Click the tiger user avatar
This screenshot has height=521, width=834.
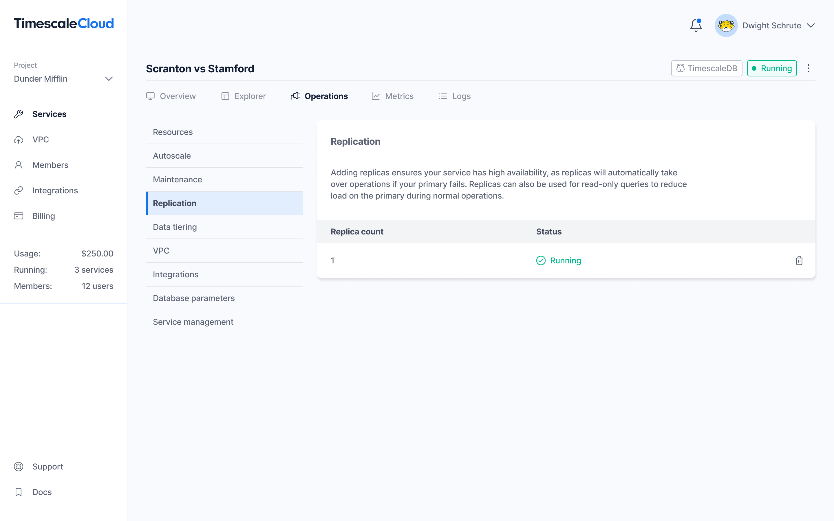[726, 25]
